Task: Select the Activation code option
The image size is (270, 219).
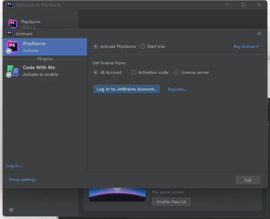Action: [134, 72]
